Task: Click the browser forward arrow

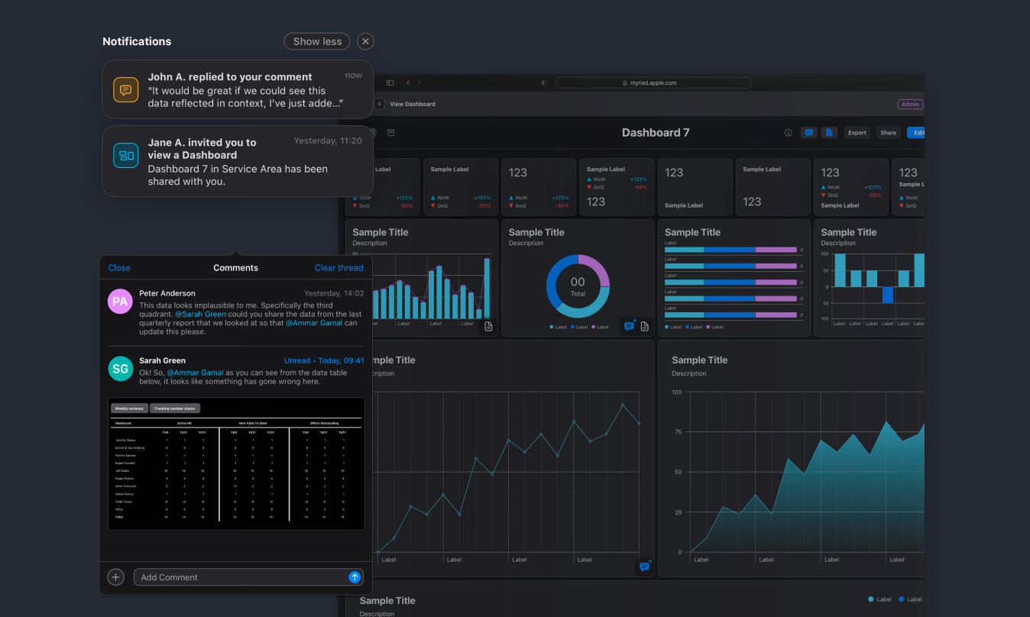Action: (419, 82)
